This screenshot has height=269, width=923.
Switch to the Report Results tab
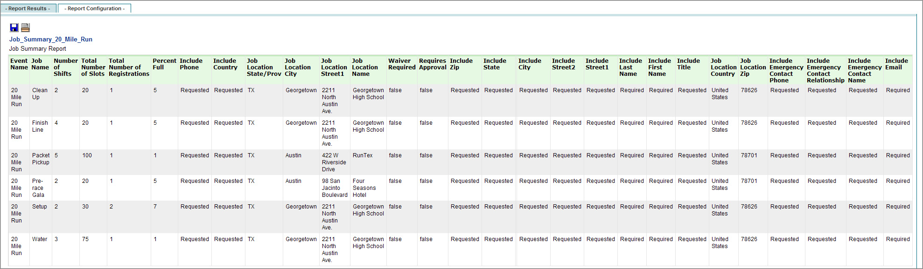pos(28,8)
